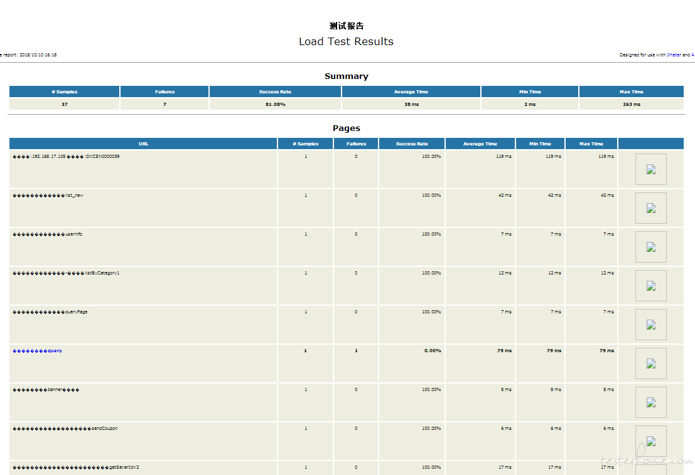Click the image icon in the userinfo row
This screenshot has width=695, height=475.
pyautogui.click(x=650, y=247)
